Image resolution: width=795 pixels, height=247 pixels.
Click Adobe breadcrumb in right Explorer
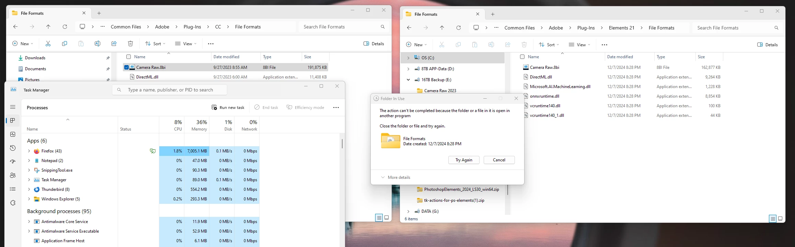pos(556,28)
